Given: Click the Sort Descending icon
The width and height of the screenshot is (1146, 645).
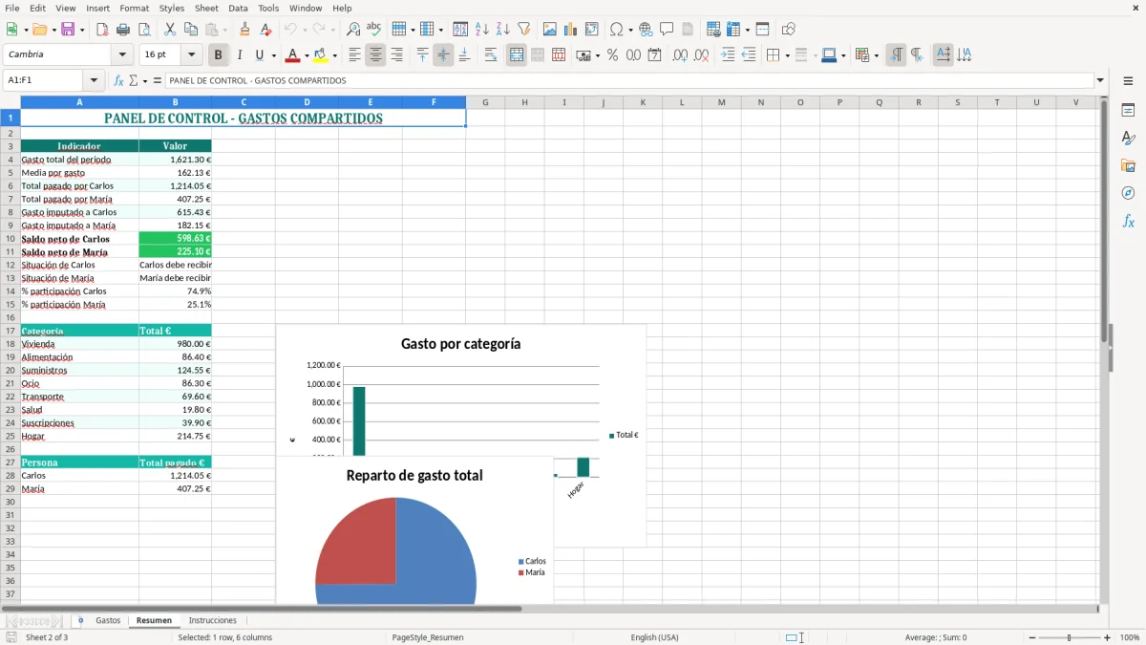Looking at the screenshot, I should pos(502,30).
